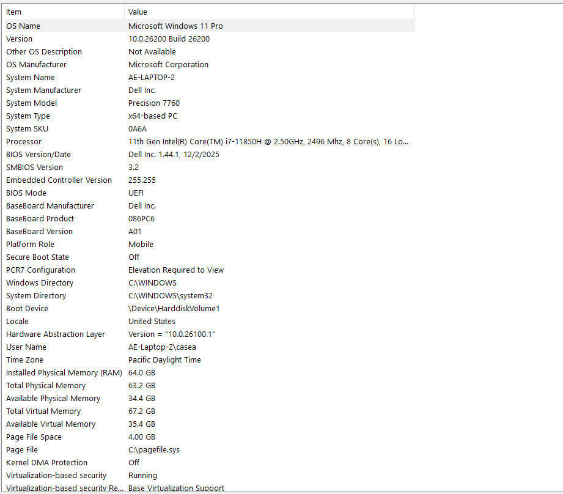Select the Locale row

pyautogui.click(x=208, y=322)
